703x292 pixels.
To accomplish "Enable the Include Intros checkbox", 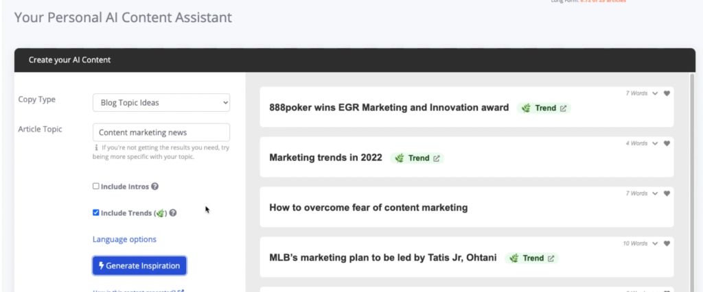I will [x=96, y=186].
